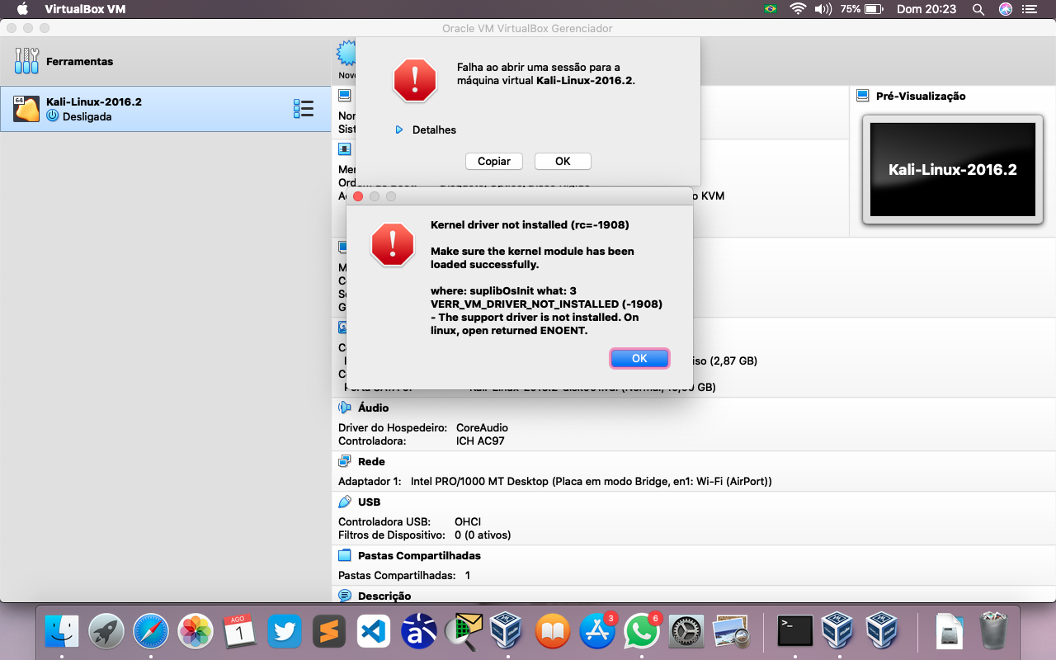Open Terminal from the Dock
Image resolution: width=1056 pixels, height=660 pixels.
coord(795,632)
